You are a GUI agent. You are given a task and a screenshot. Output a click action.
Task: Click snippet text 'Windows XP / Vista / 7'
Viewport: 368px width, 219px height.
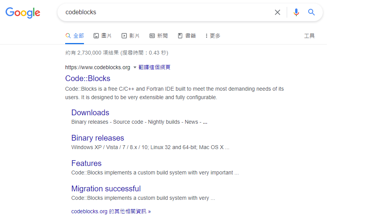click(x=99, y=147)
